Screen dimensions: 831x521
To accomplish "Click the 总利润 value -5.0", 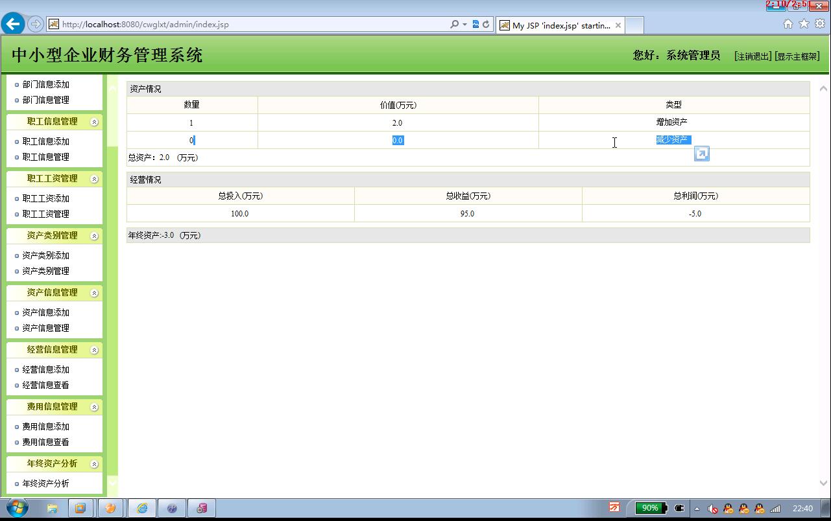I will click(695, 213).
